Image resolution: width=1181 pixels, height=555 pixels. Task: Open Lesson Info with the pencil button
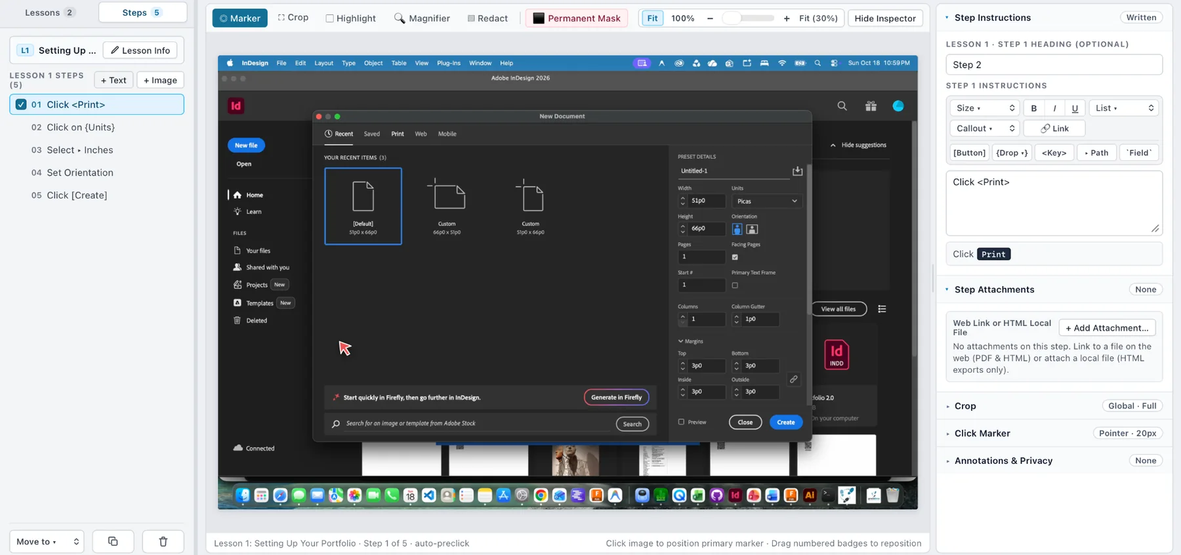click(x=140, y=51)
